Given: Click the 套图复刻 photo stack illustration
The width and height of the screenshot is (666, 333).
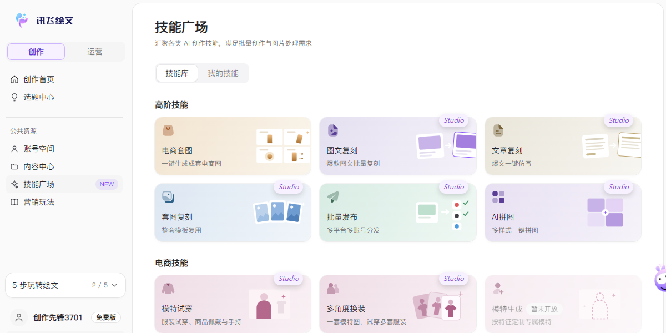Looking at the screenshot, I should click(278, 213).
